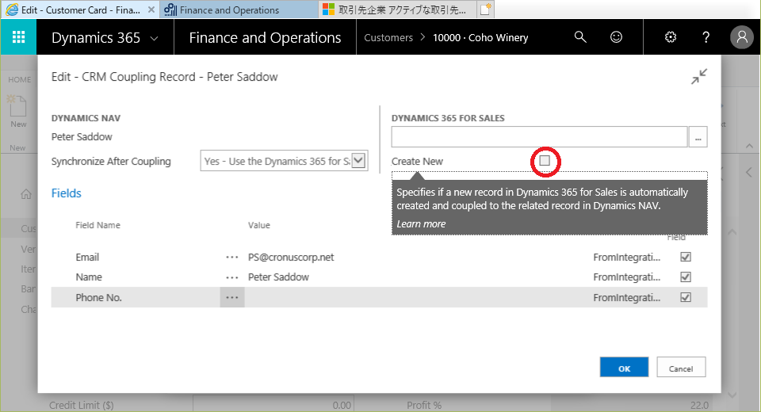Screen dimensions: 761x412
Task: Select the Email field name cell
Action: tap(87, 257)
